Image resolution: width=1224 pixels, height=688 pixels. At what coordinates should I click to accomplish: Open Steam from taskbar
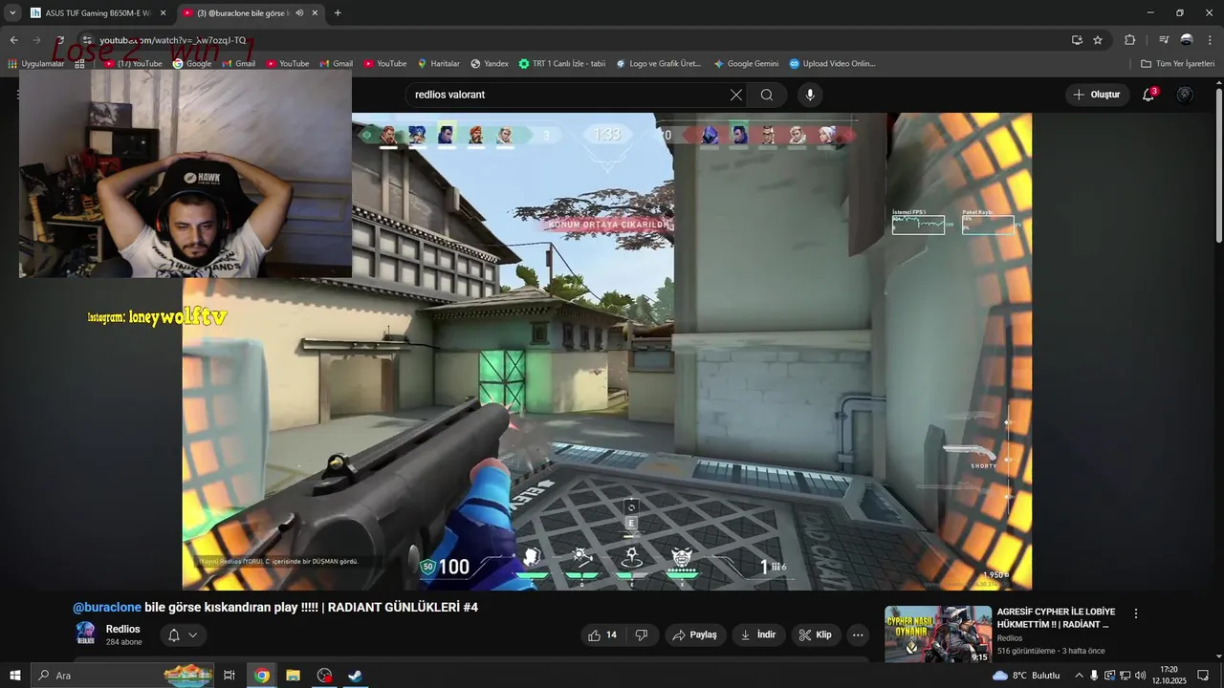click(355, 676)
